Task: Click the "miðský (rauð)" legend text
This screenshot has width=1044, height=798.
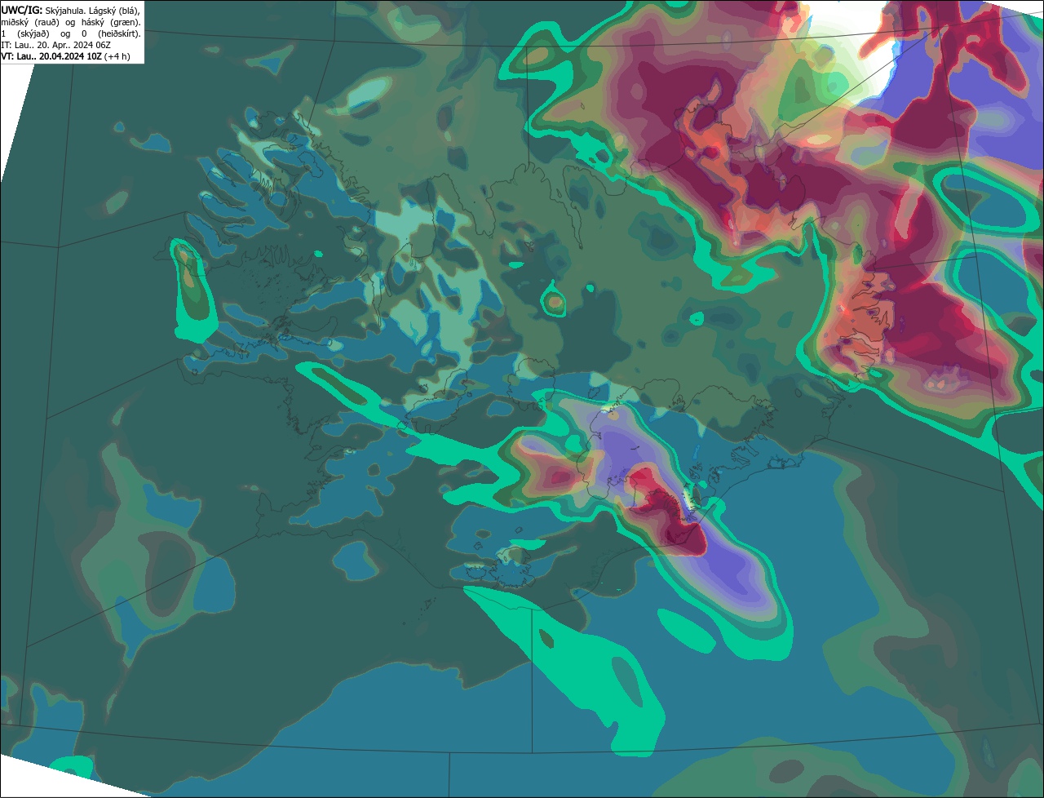Action: (x=30, y=23)
